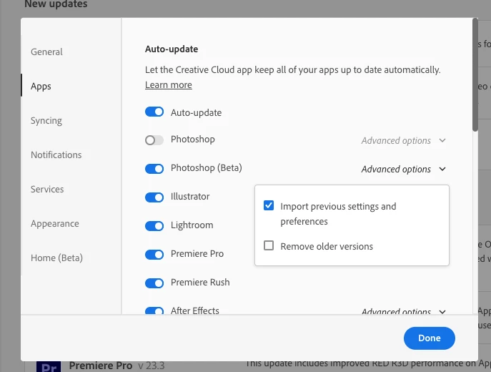
Task: Switch to the Syncing tab
Action: point(46,121)
